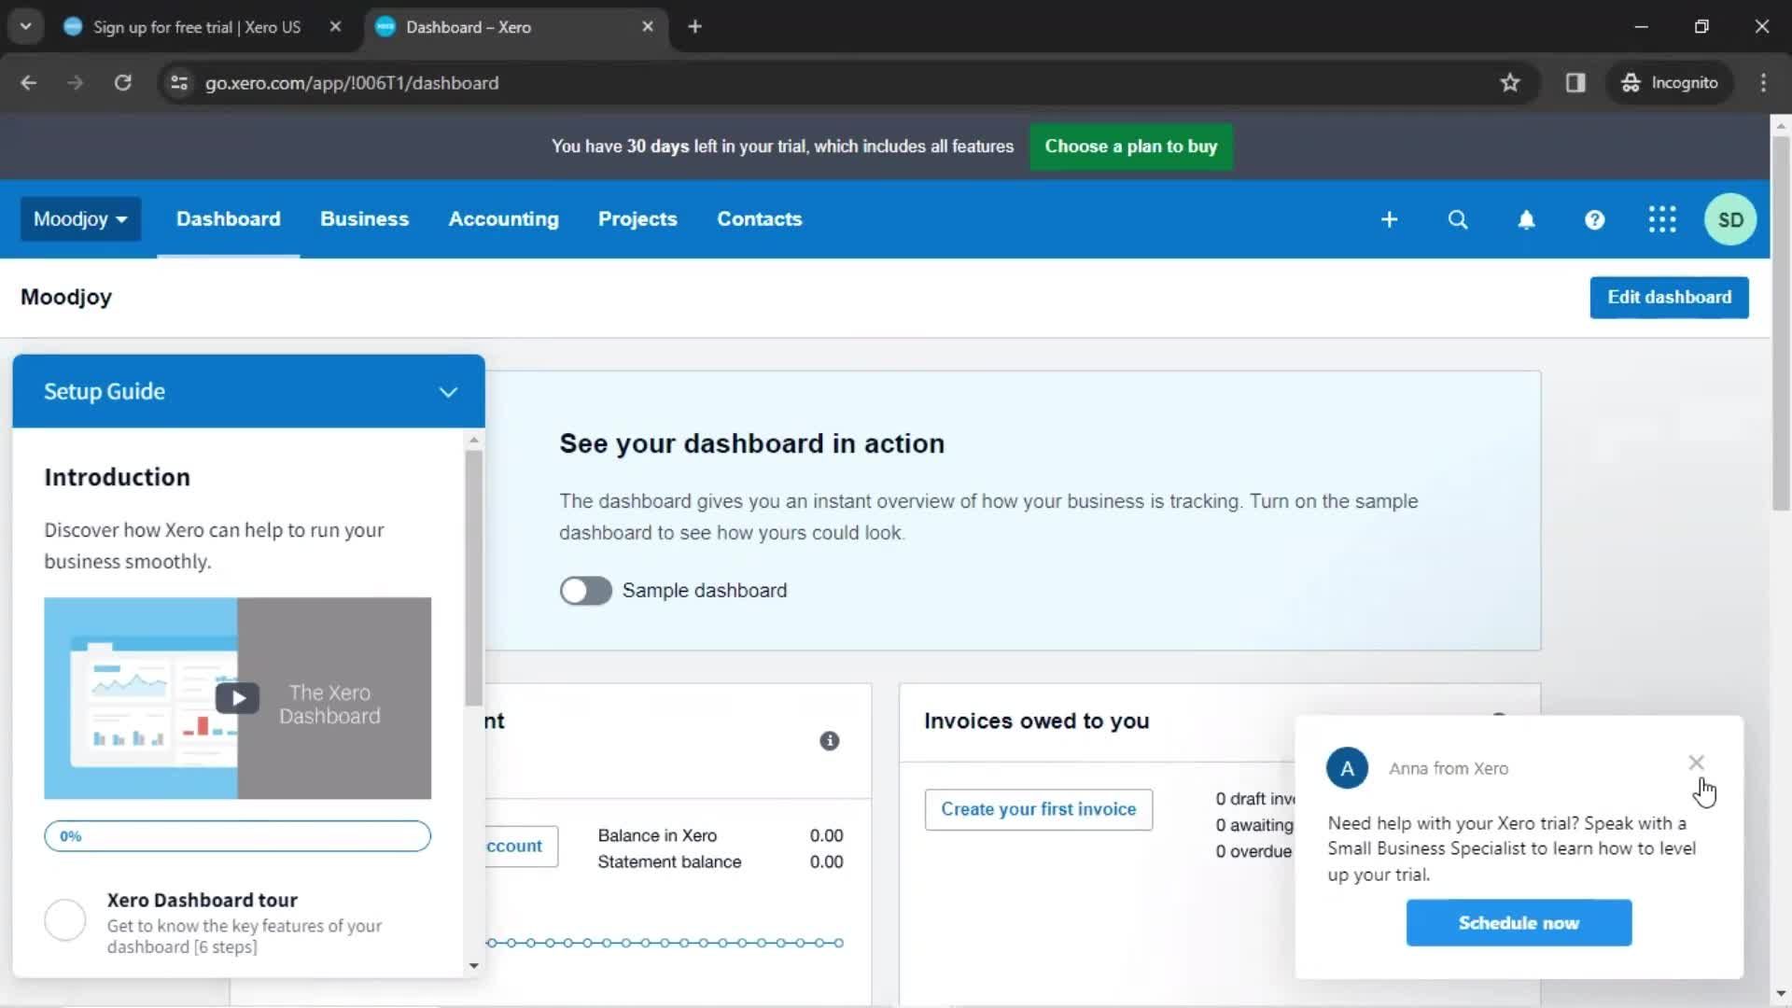The width and height of the screenshot is (1792, 1008).
Task: Collapse the Setup Guide panel
Action: click(x=448, y=392)
